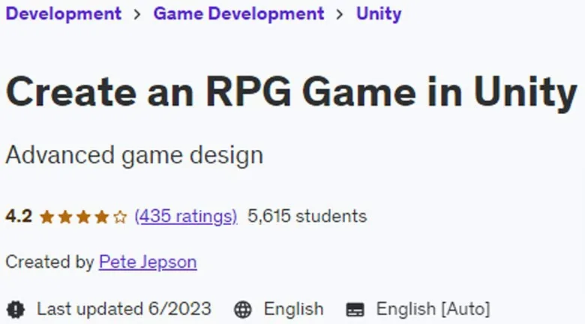Click the chevron before Unity breadcrumb
This screenshot has width=585, height=324.
point(340,14)
